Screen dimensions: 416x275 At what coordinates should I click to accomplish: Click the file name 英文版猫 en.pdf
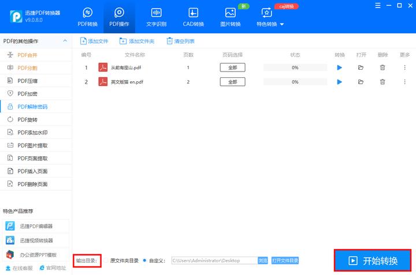[127, 82]
